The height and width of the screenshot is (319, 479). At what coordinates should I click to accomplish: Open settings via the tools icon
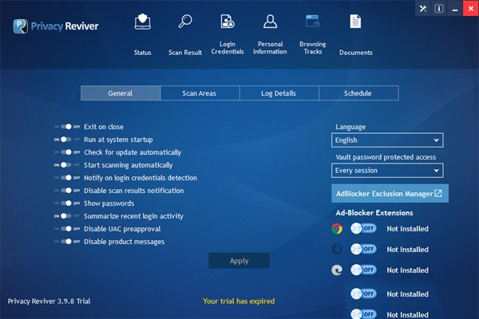pyautogui.click(x=423, y=9)
